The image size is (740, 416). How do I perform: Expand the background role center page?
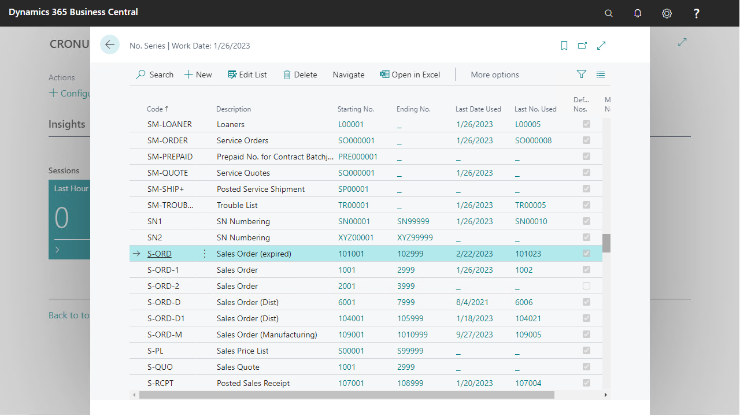(682, 42)
